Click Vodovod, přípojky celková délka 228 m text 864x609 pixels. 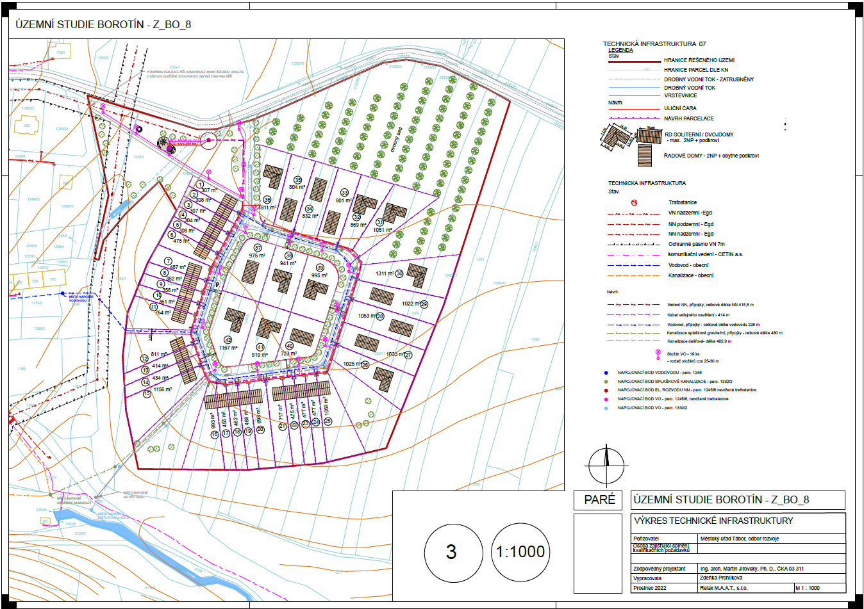click(713, 325)
